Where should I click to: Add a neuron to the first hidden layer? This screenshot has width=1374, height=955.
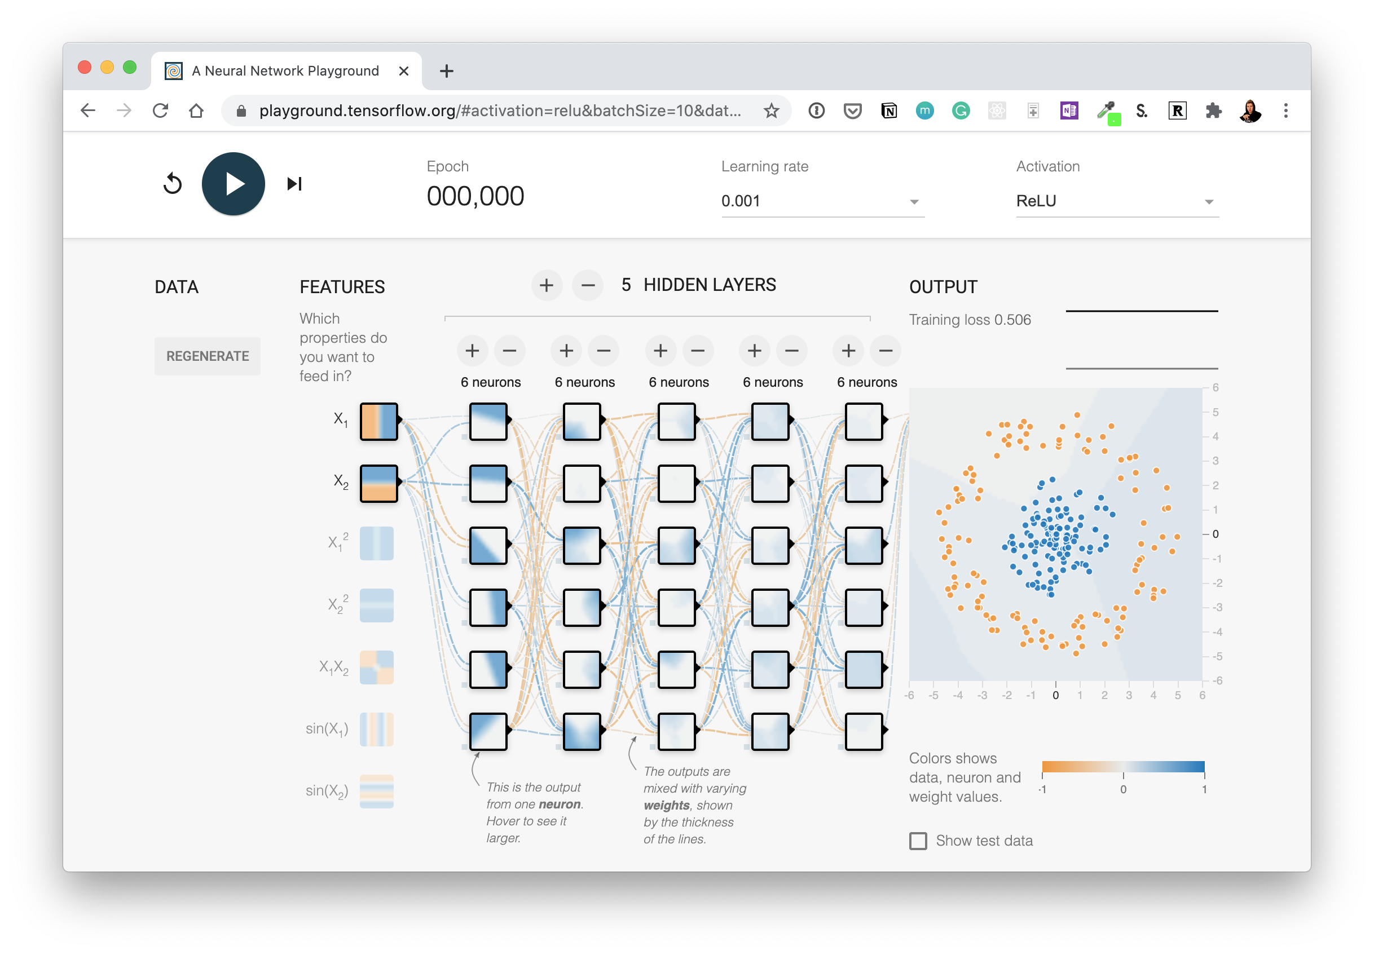coord(472,351)
